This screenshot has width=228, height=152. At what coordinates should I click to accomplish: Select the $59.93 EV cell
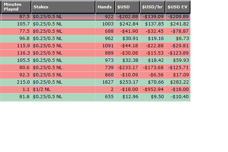pos(178,60)
